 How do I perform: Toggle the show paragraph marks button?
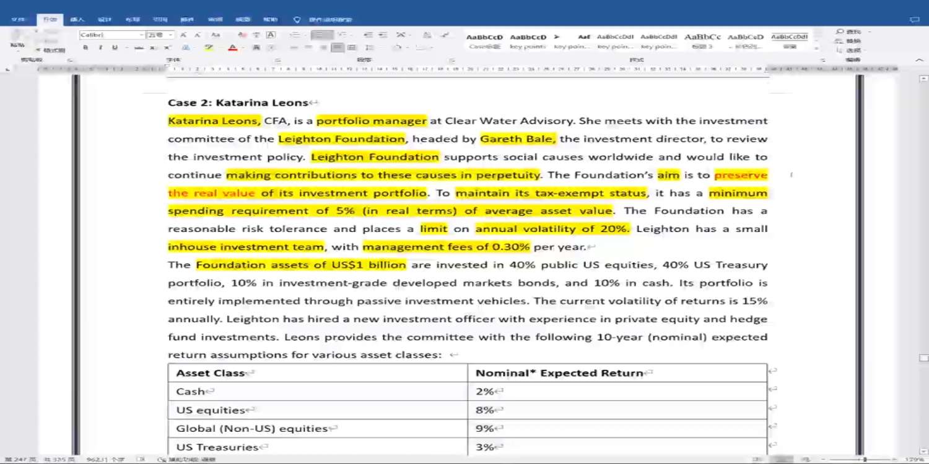[444, 35]
